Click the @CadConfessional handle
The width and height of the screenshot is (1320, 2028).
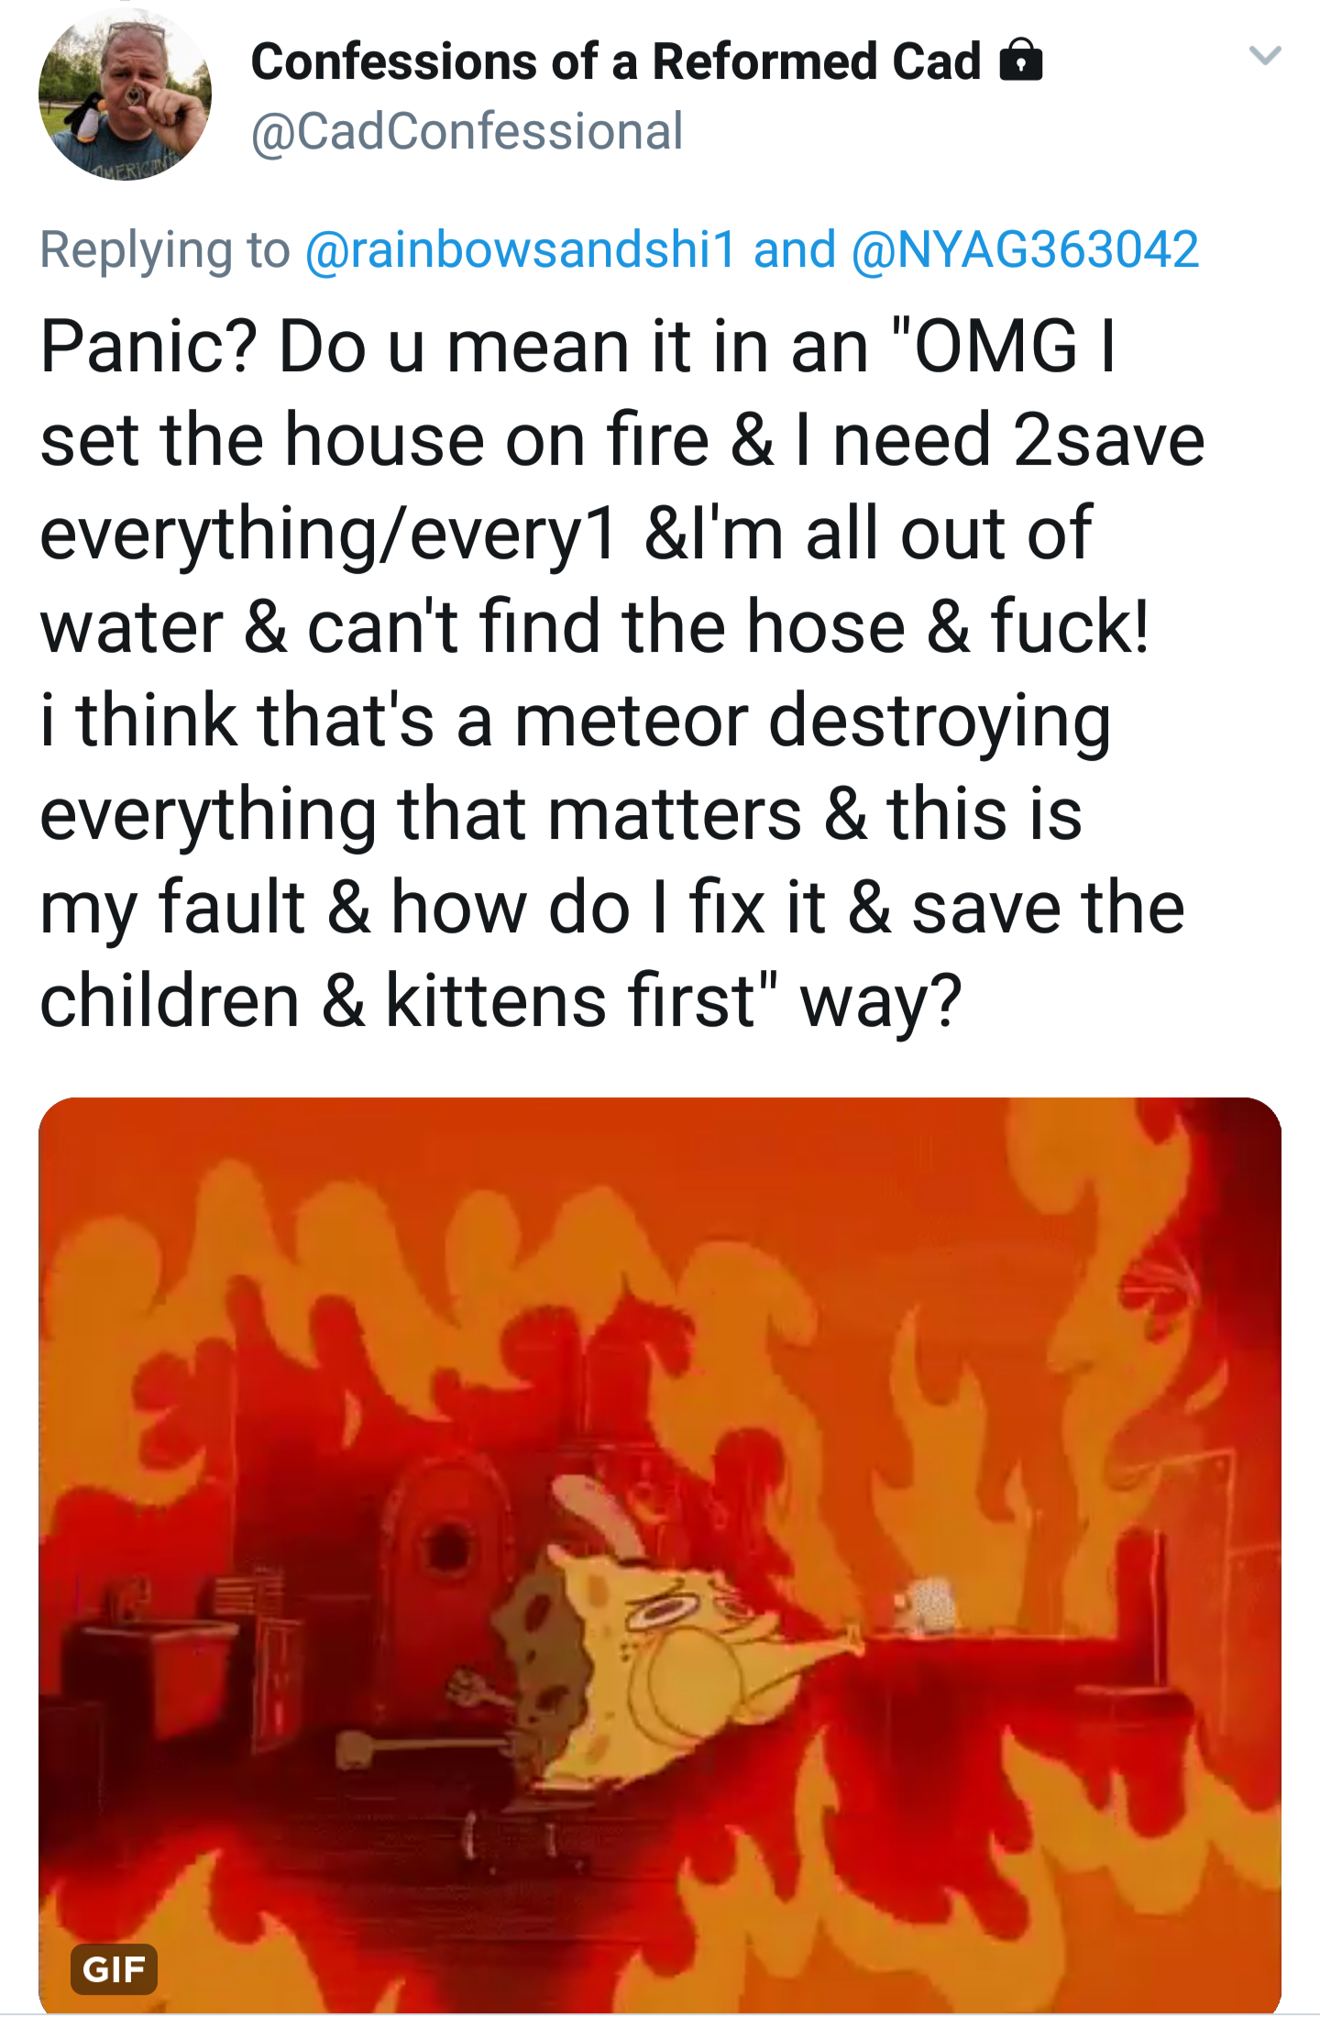467,131
